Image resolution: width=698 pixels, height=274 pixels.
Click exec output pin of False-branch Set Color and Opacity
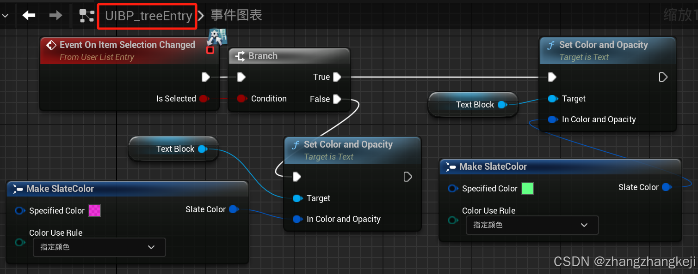point(408,177)
